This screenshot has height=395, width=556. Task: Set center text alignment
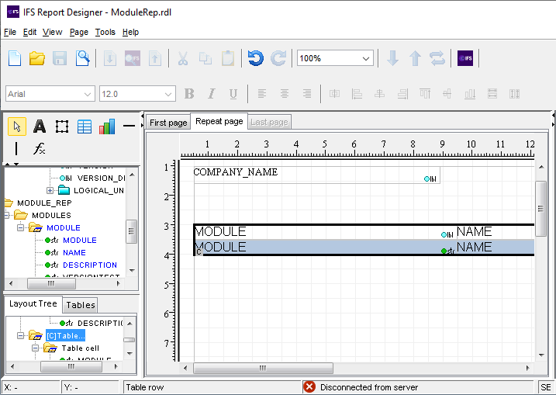(284, 94)
